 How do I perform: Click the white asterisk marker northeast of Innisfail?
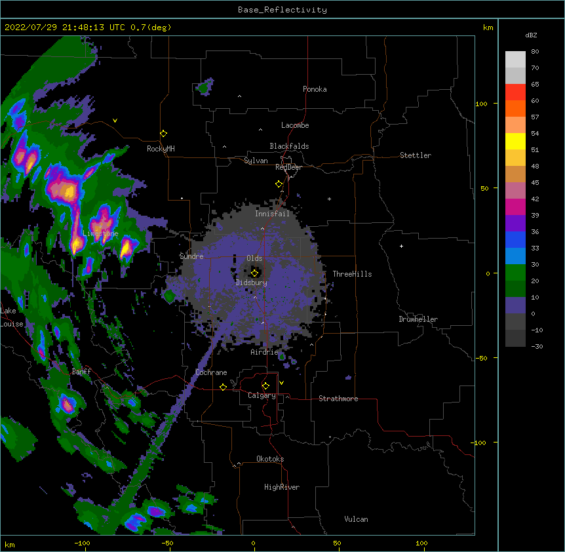tap(329, 199)
